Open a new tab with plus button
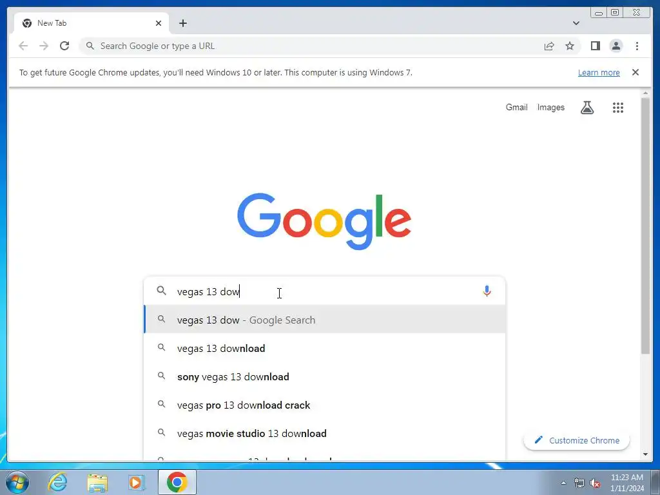Screen dimensions: 660x495 (x=182, y=23)
